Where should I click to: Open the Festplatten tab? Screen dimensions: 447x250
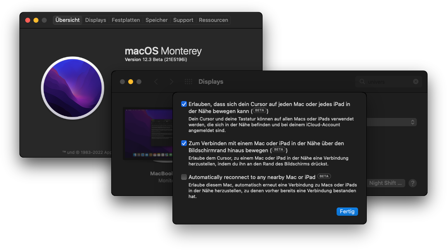pyautogui.click(x=126, y=20)
